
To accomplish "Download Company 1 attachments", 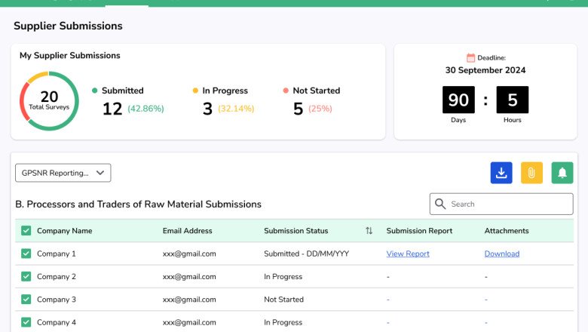I will point(502,254).
